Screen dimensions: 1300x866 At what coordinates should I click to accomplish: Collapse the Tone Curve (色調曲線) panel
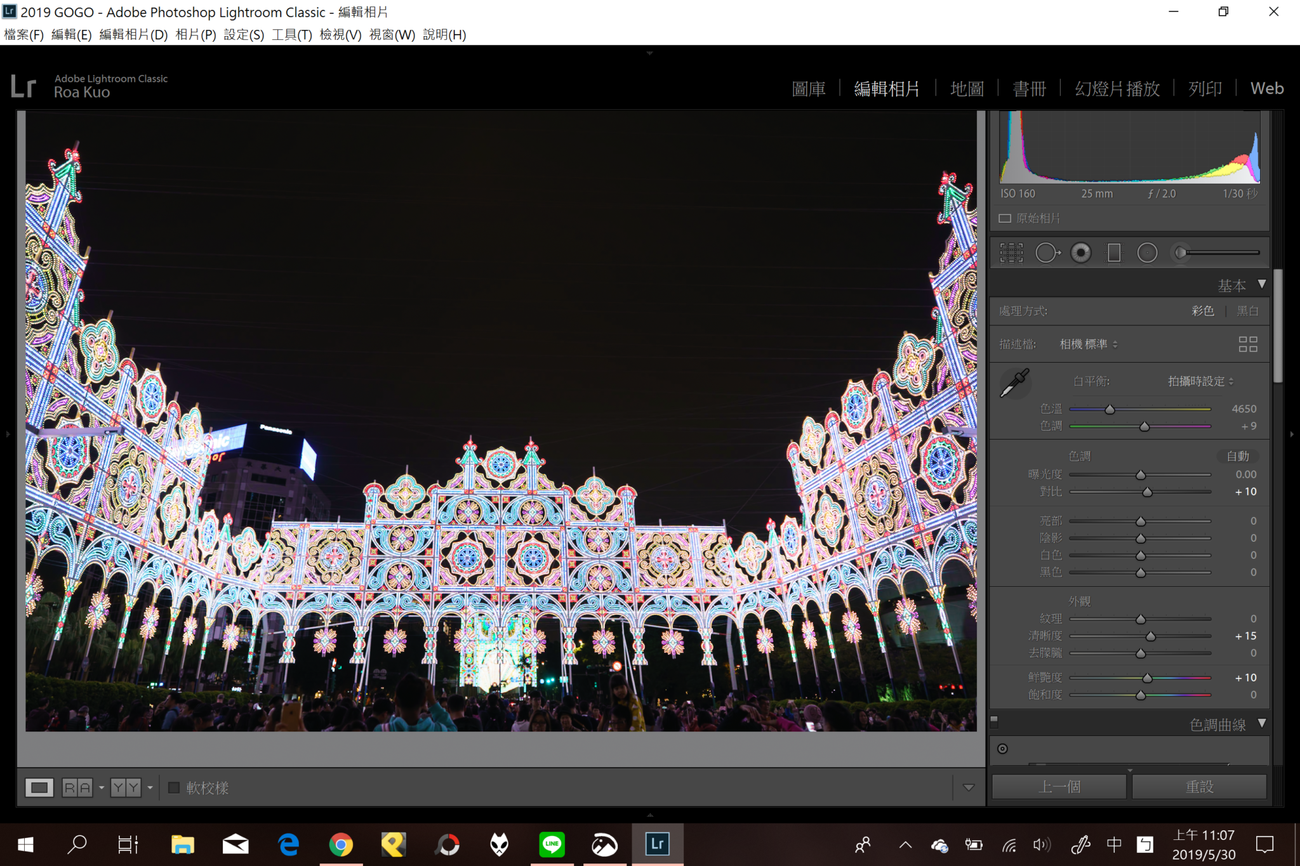tap(1262, 724)
